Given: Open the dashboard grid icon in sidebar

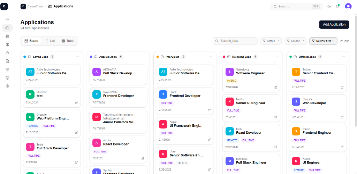Looking at the screenshot, I should point(7,19).
